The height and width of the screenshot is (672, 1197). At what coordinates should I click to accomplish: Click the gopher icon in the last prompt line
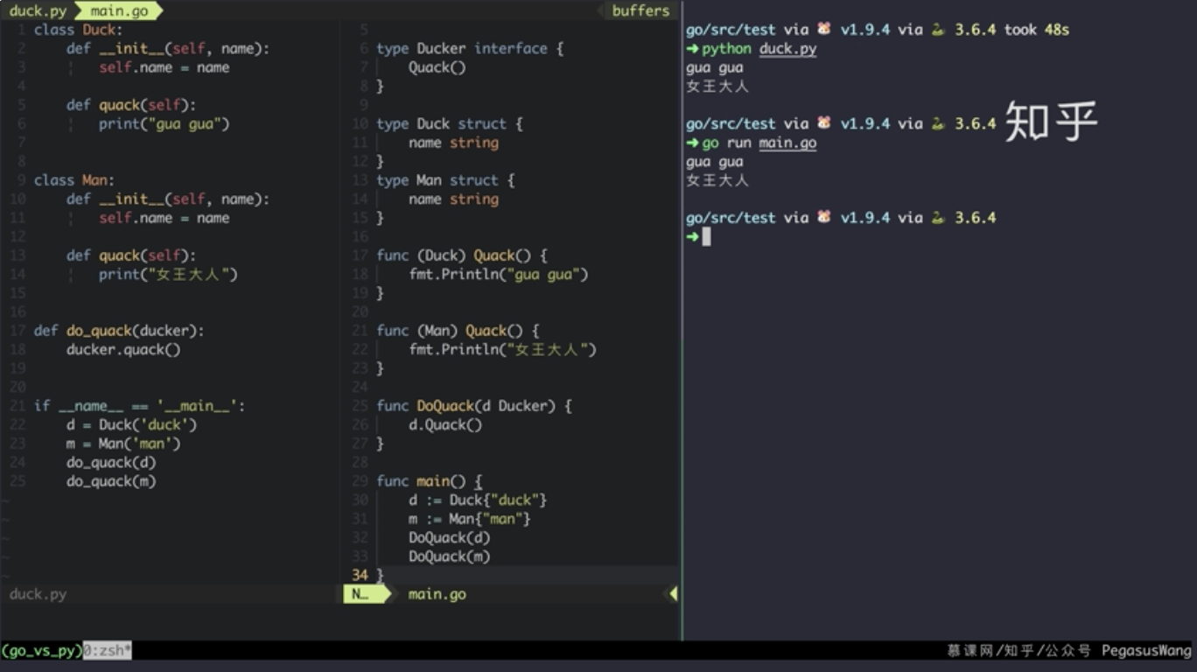click(x=824, y=218)
